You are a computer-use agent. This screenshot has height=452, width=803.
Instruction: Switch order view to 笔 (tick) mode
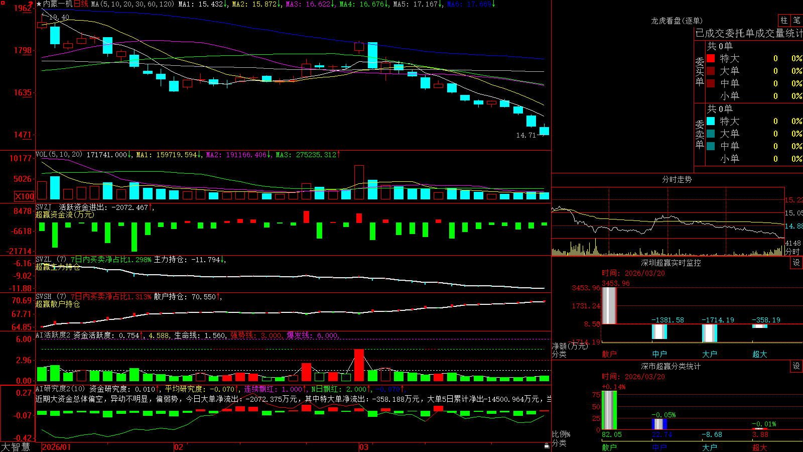pyautogui.click(x=796, y=20)
